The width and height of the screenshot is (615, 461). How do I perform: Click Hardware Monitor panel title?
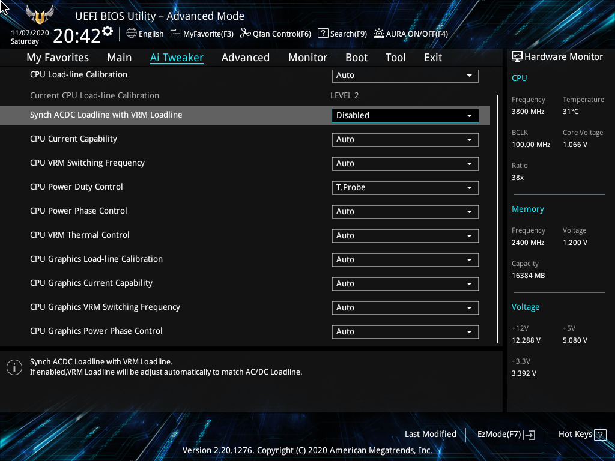[x=563, y=57]
